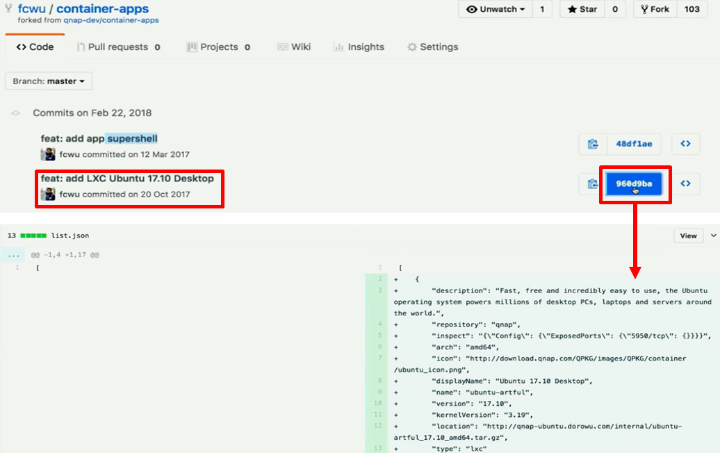The image size is (720, 453).
Task: Switch to the Insights tab
Action: pos(359,47)
